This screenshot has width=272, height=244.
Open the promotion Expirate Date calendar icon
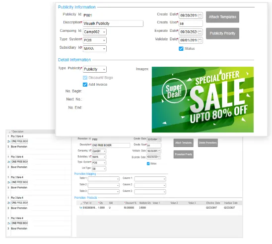(159, 157)
